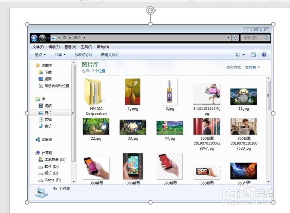Screen dimensions: 290x213
Task: Select 本地磁盘 (C:) drive
Action: point(52,160)
